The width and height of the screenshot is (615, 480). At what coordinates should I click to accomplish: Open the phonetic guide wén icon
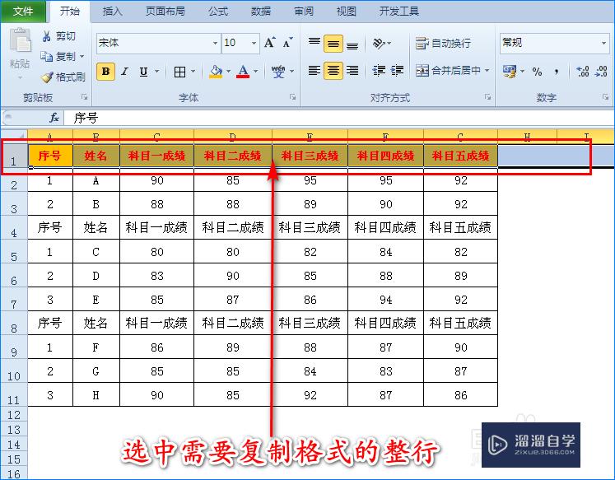tap(278, 72)
